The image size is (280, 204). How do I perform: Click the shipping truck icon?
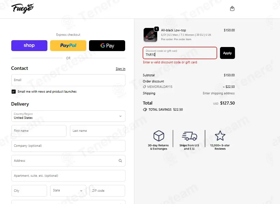(x=190, y=136)
